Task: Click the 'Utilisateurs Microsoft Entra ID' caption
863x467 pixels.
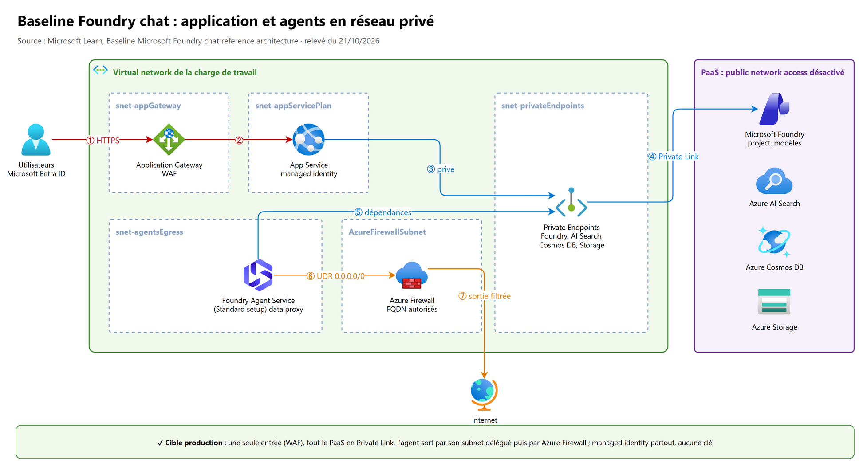Action: click(36, 169)
